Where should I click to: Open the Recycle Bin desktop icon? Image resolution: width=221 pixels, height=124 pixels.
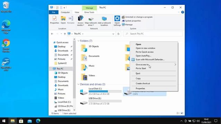[6, 7]
